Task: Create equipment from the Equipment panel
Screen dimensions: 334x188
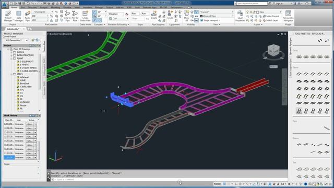Action: click(170, 15)
